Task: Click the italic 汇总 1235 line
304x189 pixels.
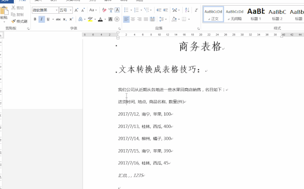Action: (x=131, y=175)
